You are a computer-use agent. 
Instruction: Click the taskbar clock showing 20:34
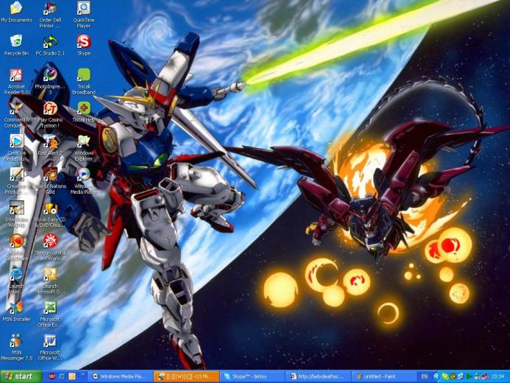coord(497,376)
